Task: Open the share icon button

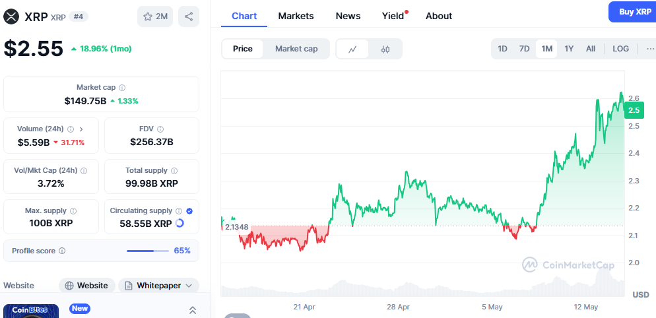Action: tap(189, 16)
